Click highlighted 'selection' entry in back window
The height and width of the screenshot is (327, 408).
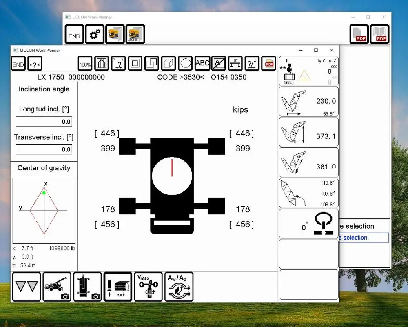coord(364,238)
